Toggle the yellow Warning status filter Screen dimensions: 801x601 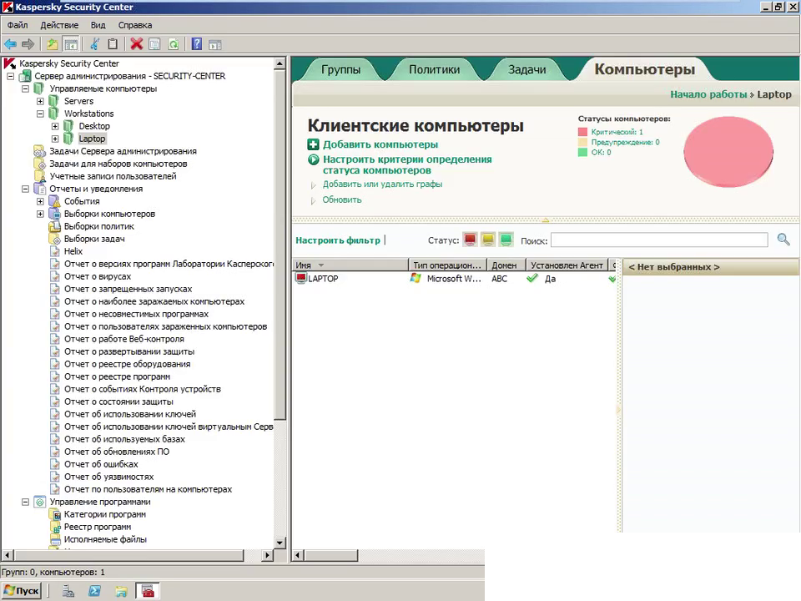(x=488, y=240)
